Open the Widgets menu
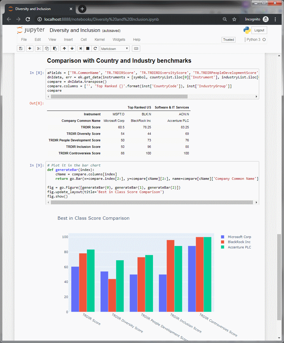 click(x=119, y=40)
